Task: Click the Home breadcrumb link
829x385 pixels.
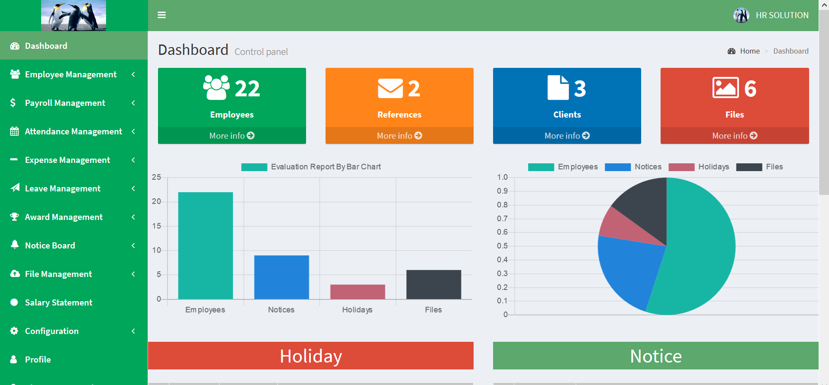Action: click(x=749, y=51)
